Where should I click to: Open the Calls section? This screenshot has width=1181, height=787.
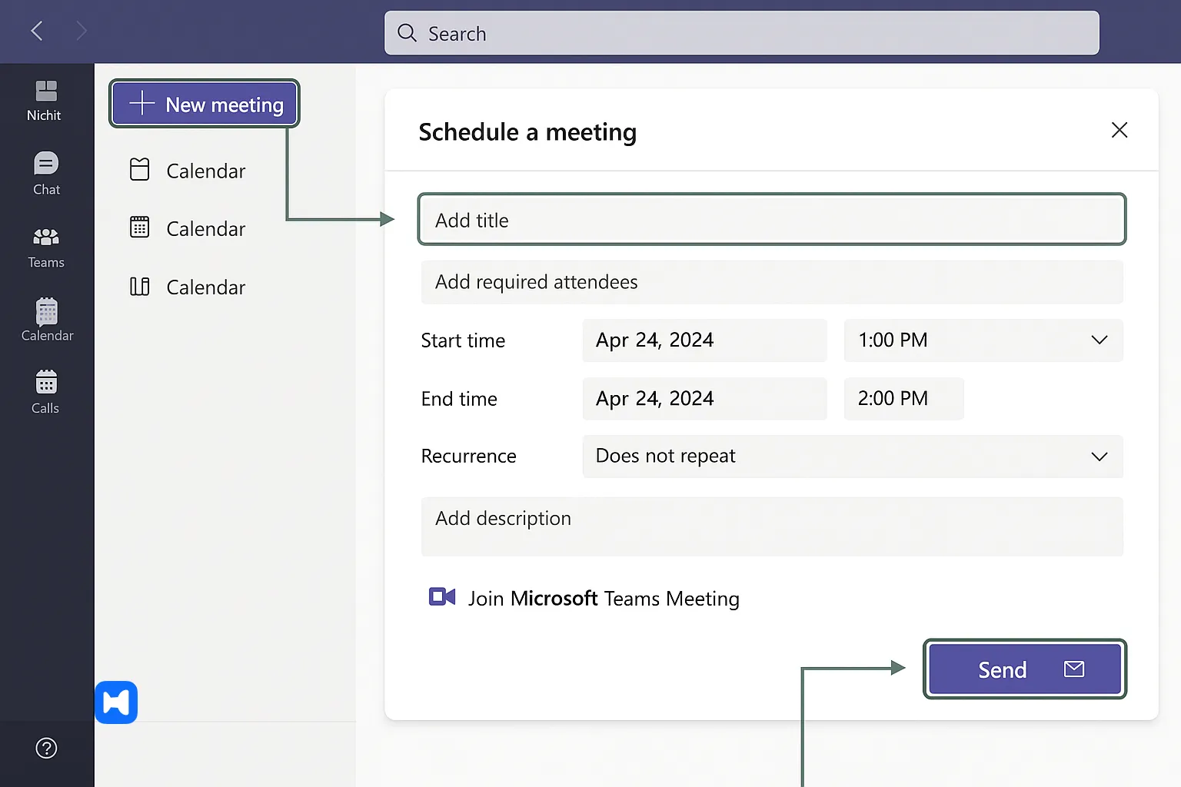pyautogui.click(x=46, y=390)
